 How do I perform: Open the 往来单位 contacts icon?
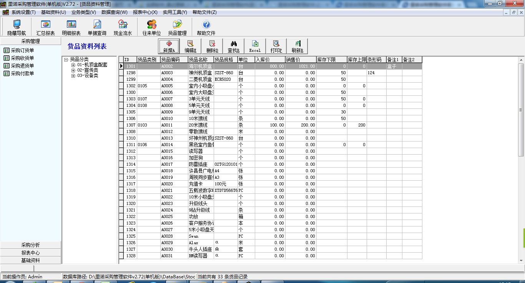pyautogui.click(x=151, y=28)
